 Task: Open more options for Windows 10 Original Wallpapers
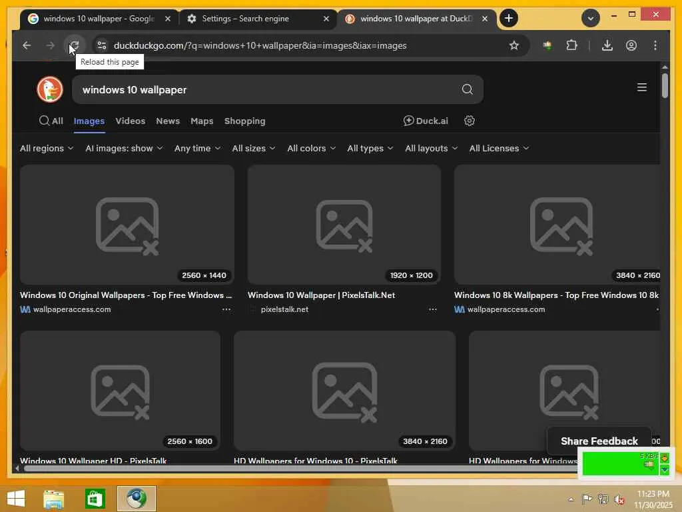coord(226,309)
